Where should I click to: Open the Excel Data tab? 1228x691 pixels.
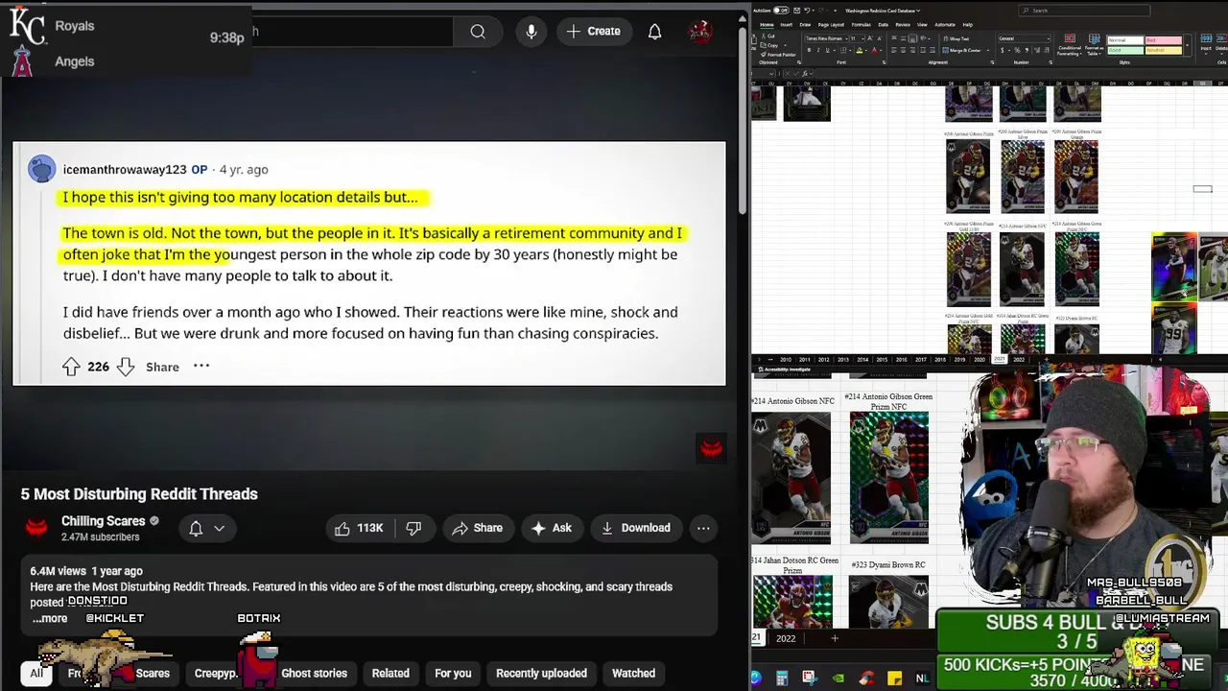click(883, 25)
